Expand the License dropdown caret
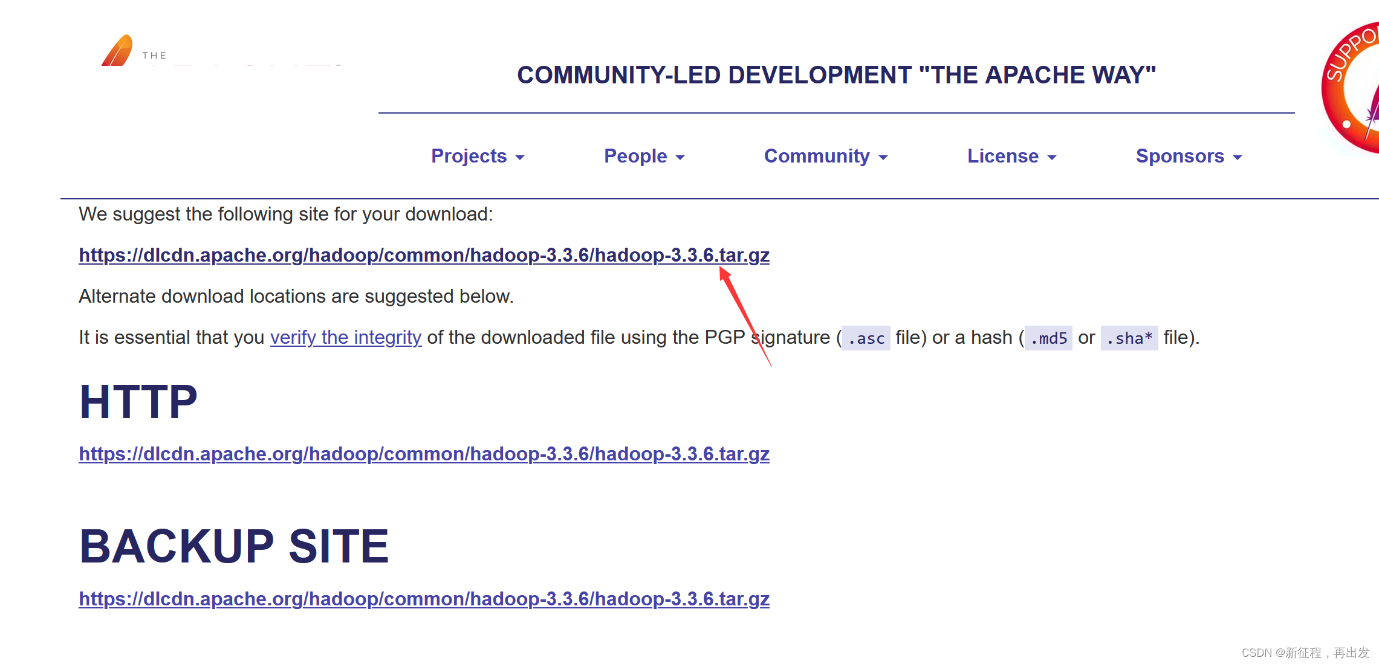1379x664 pixels. 1052,158
